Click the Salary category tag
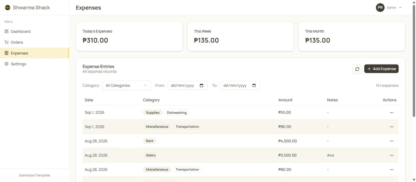The image size is (416, 182). click(x=151, y=155)
